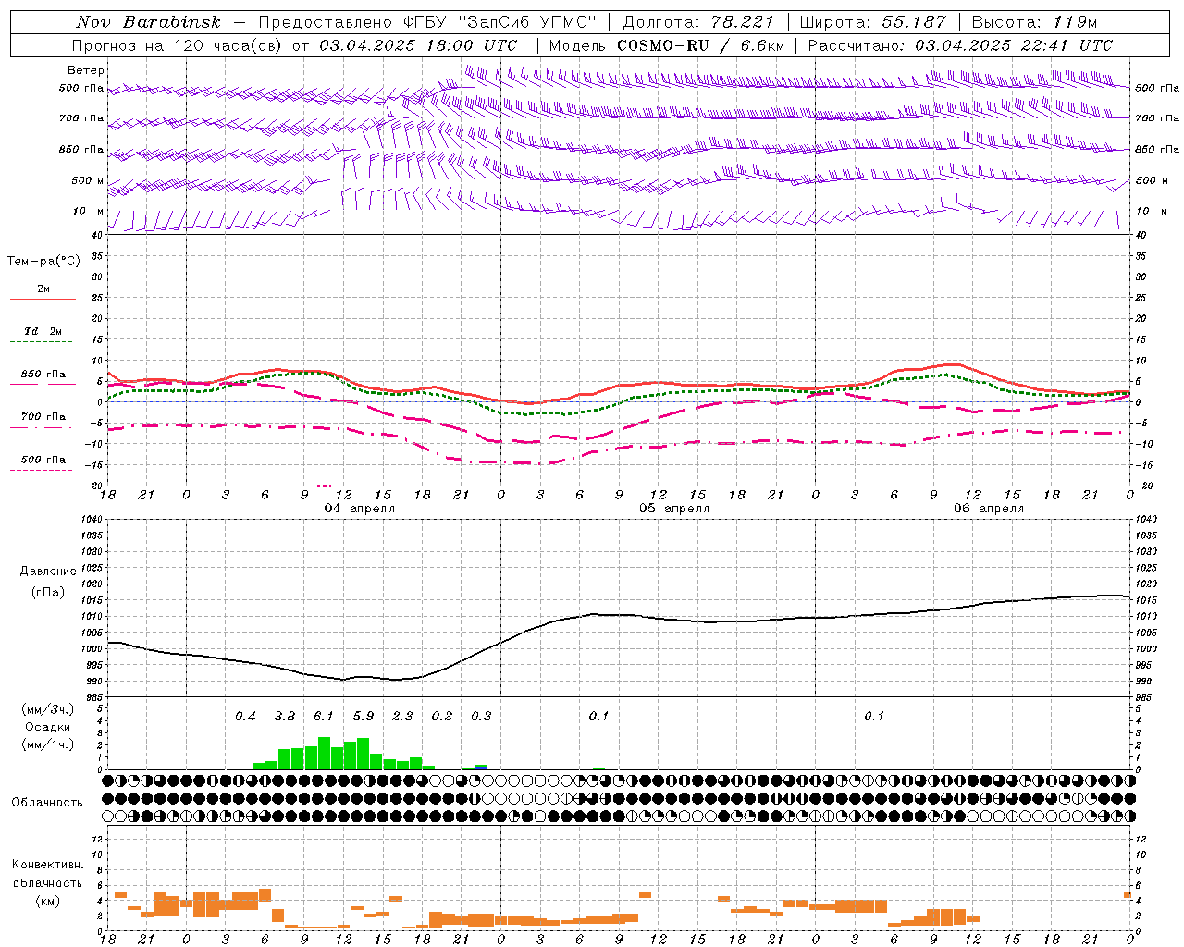Click precipitation value '0.3'

(x=481, y=717)
